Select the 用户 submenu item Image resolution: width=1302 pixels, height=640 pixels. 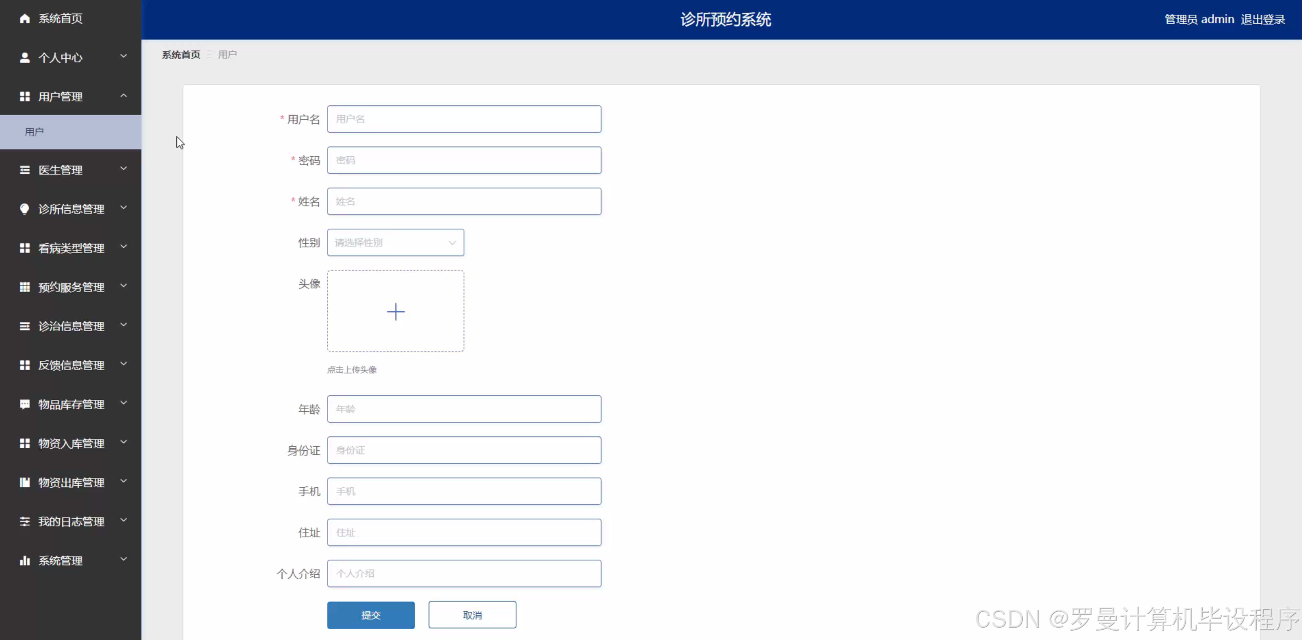click(x=34, y=132)
